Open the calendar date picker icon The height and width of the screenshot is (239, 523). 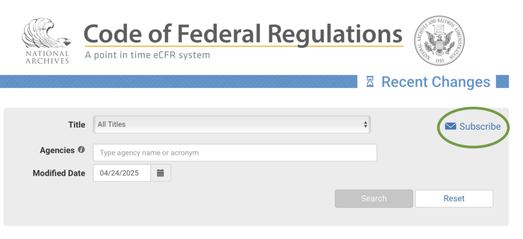160,173
